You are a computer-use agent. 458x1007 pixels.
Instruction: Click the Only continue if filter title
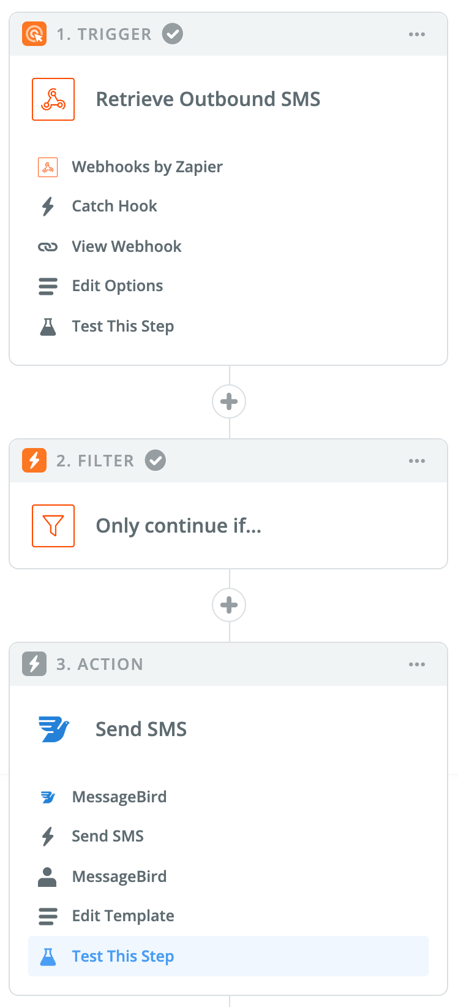178,525
